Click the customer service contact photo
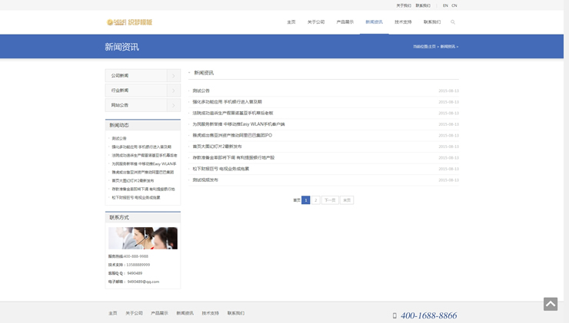This screenshot has height=323, width=569. point(143,238)
